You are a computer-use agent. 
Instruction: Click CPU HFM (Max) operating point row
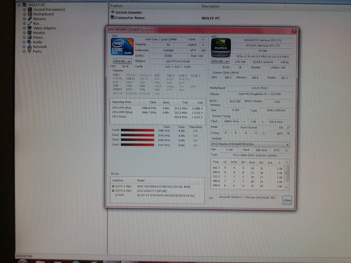157,112
